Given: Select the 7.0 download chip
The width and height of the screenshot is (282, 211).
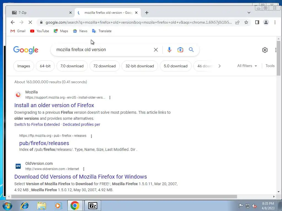Looking at the screenshot, I should coord(72,66).
